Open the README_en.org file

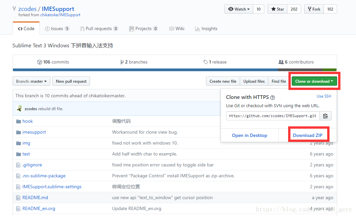[x=39, y=208]
